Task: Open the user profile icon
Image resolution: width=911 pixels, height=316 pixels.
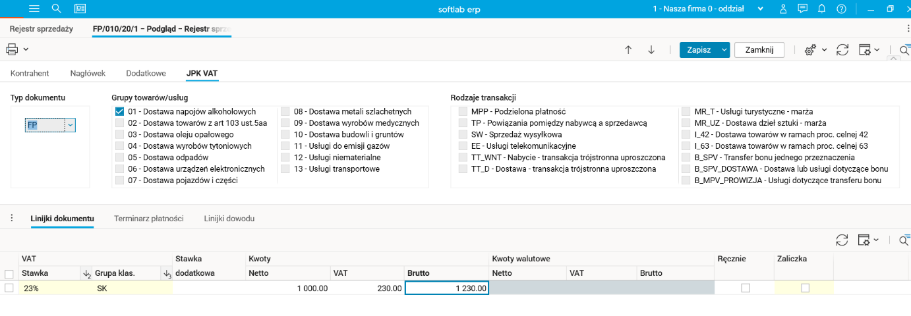Action: click(783, 9)
